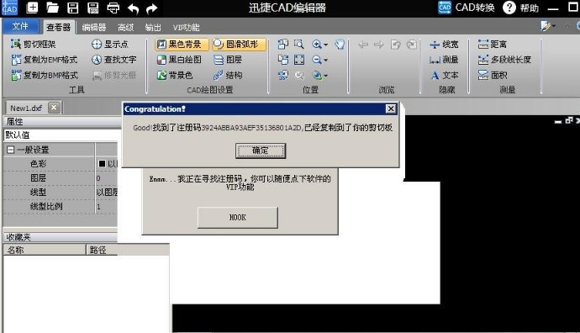
Task: Open the 结构 structure view
Action: pyautogui.click(x=228, y=75)
